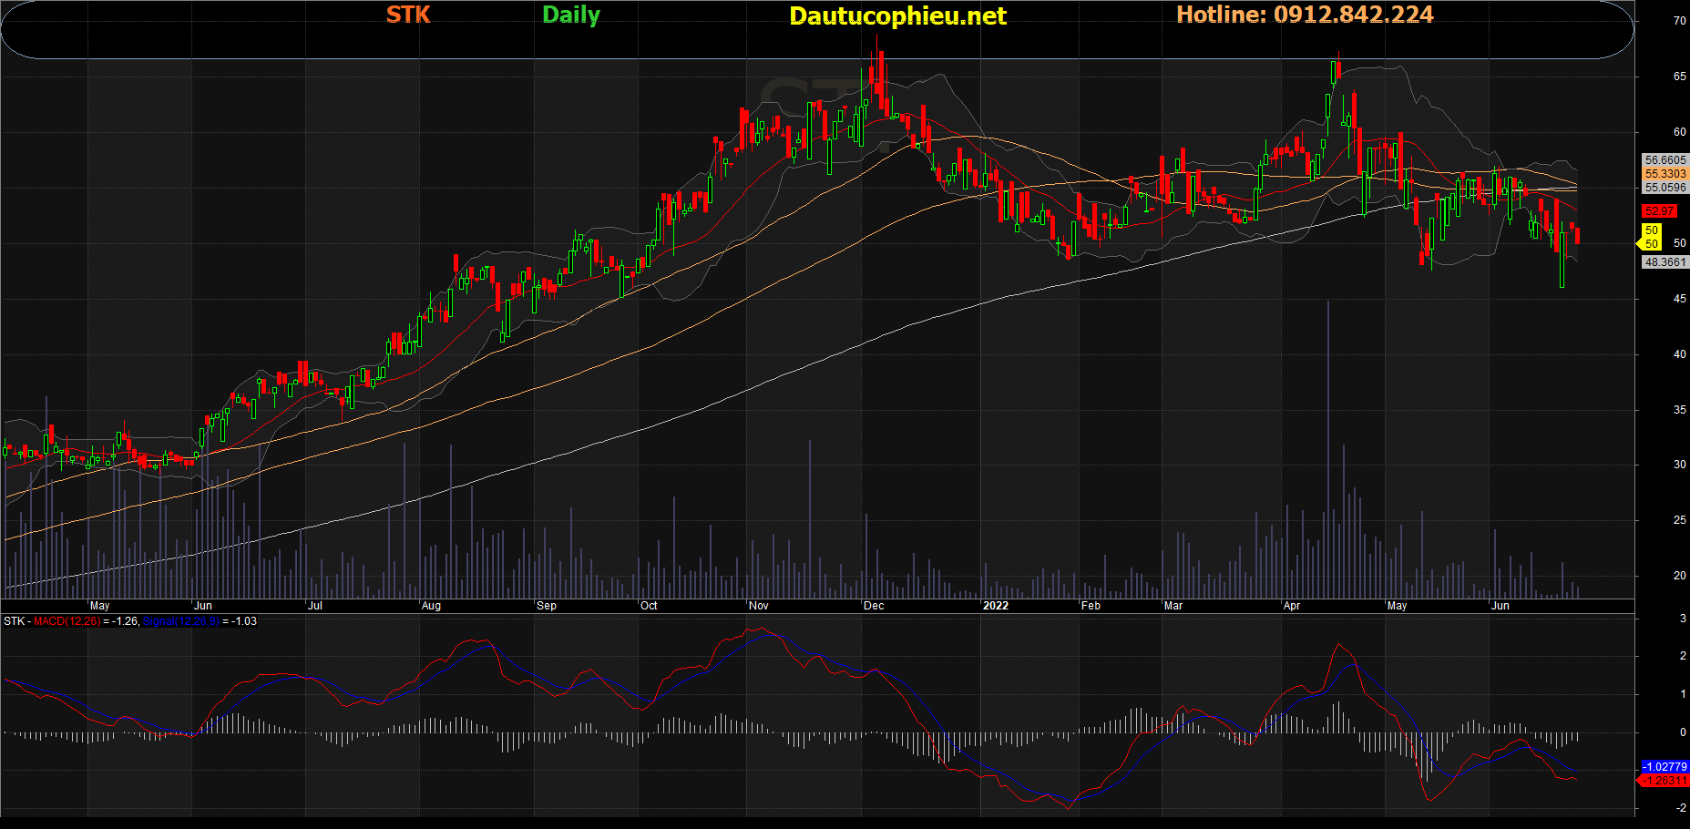Click the Signal(12,26,9) indicator label

point(180,621)
